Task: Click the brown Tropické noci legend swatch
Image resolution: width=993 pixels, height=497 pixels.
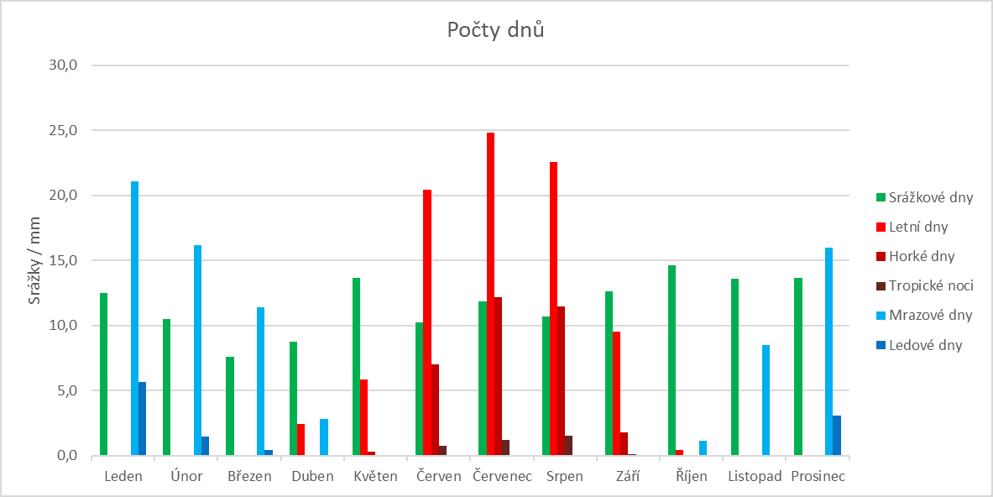Action: 881,286
